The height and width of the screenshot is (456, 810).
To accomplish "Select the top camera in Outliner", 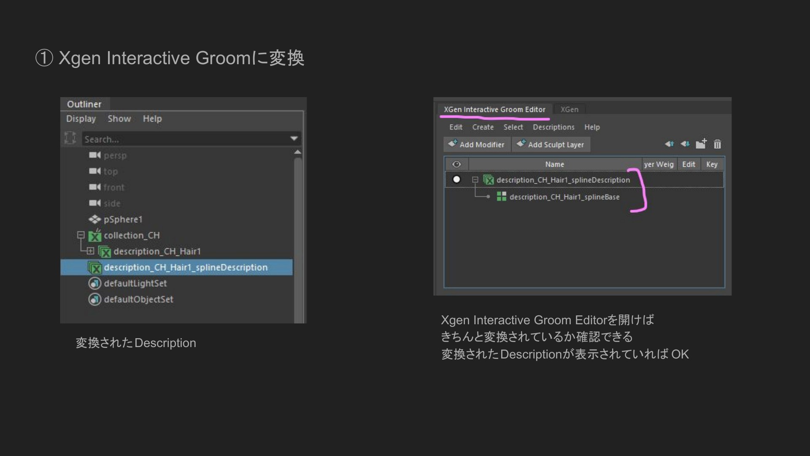I will (x=111, y=171).
